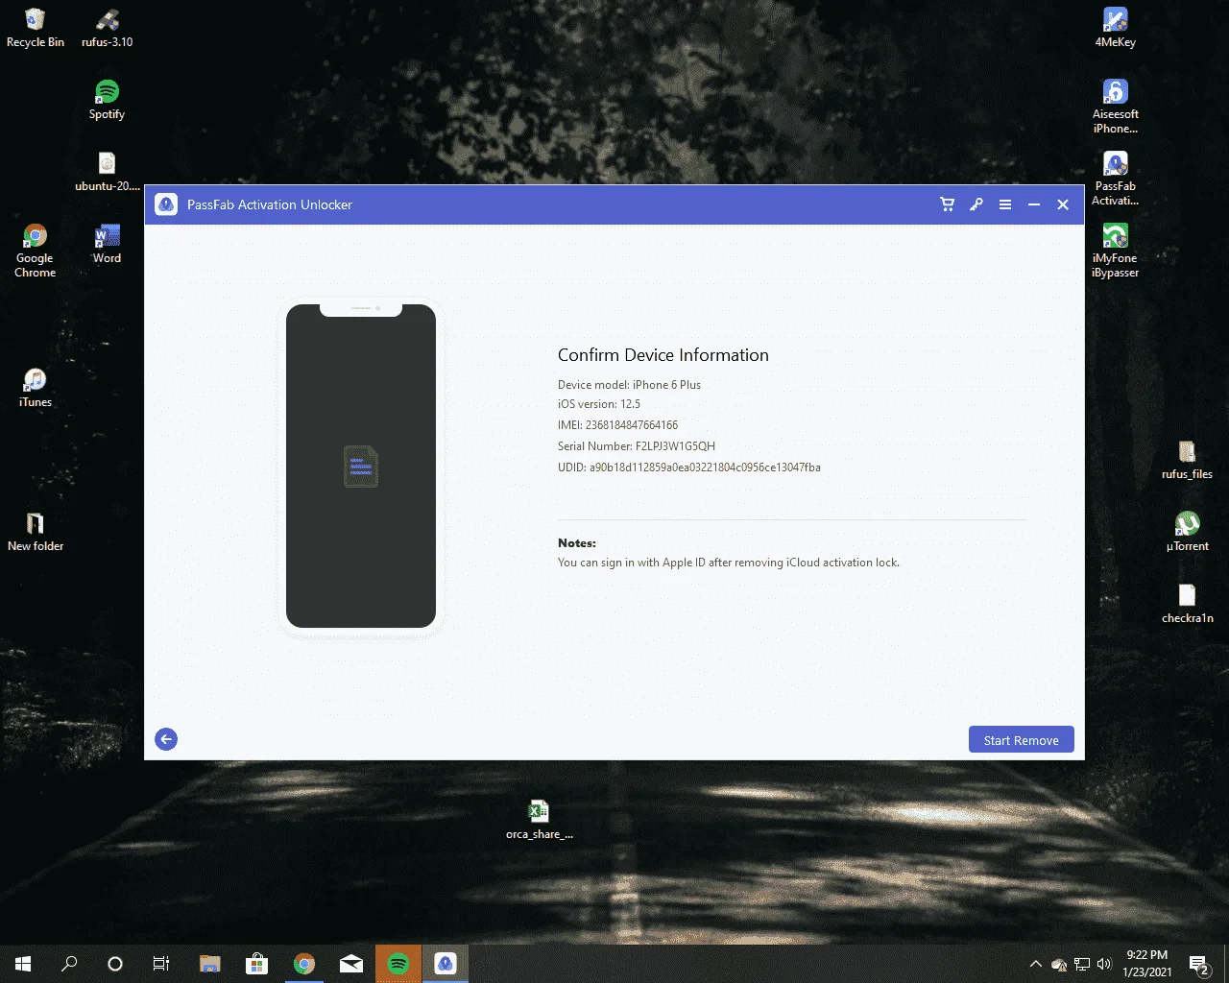The height and width of the screenshot is (983, 1229).
Task: Select the Aiseesoft iPhone desktop shortcut
Action: 1116,107
